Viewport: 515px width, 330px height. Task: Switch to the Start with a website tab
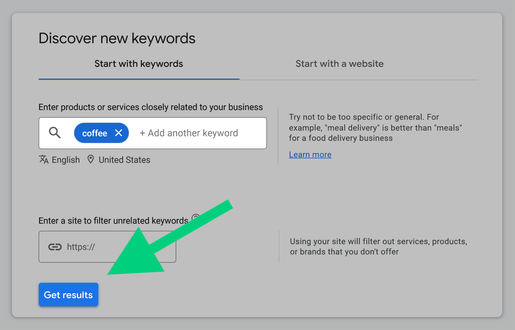(x=339, y=64)
